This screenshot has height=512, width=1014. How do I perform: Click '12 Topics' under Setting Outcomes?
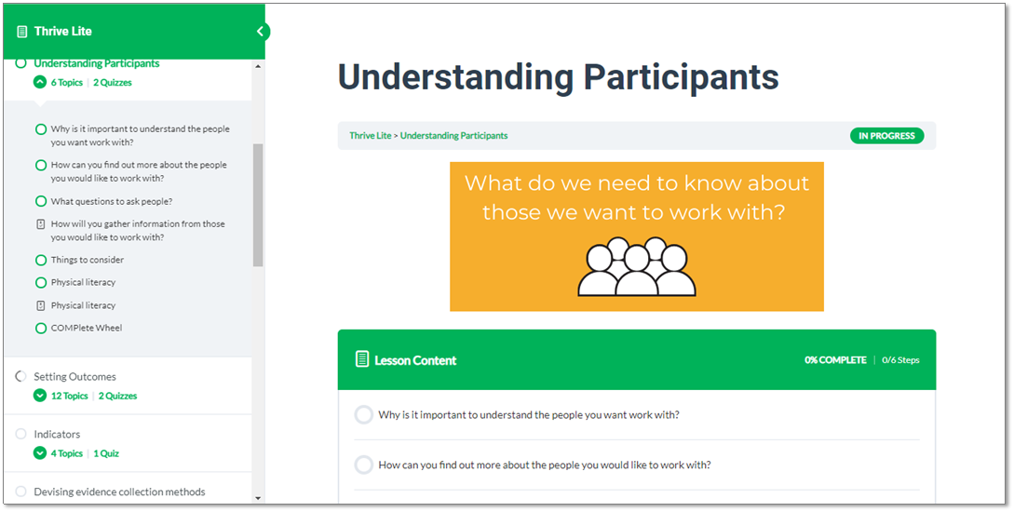(69, 396)
